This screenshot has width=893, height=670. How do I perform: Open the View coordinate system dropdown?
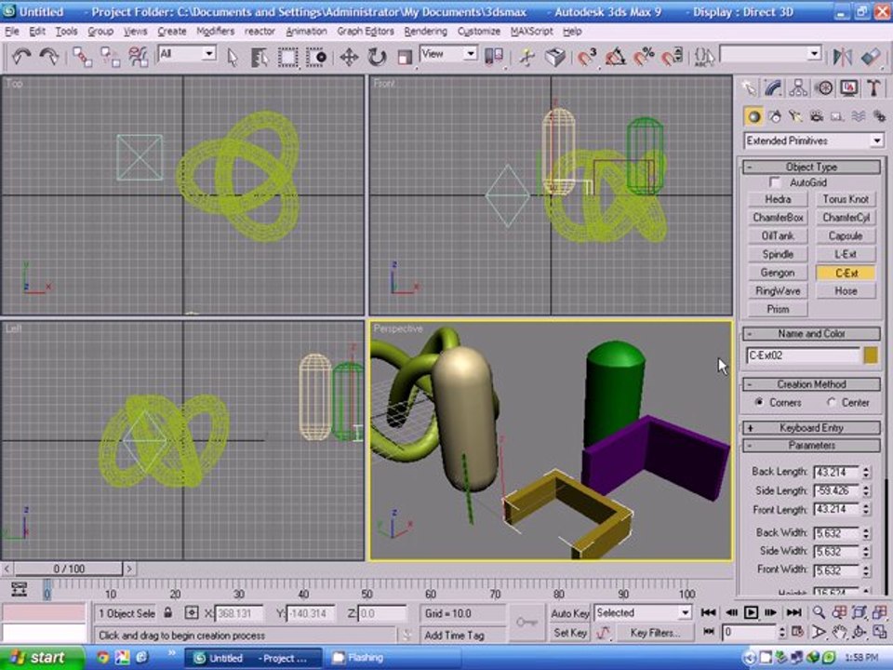pyautogui.click(x=448, y=54)
